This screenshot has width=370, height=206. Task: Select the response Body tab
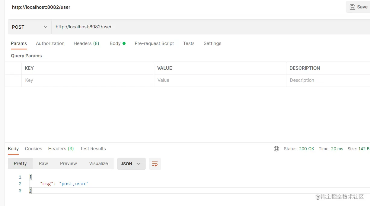[13, 149]
